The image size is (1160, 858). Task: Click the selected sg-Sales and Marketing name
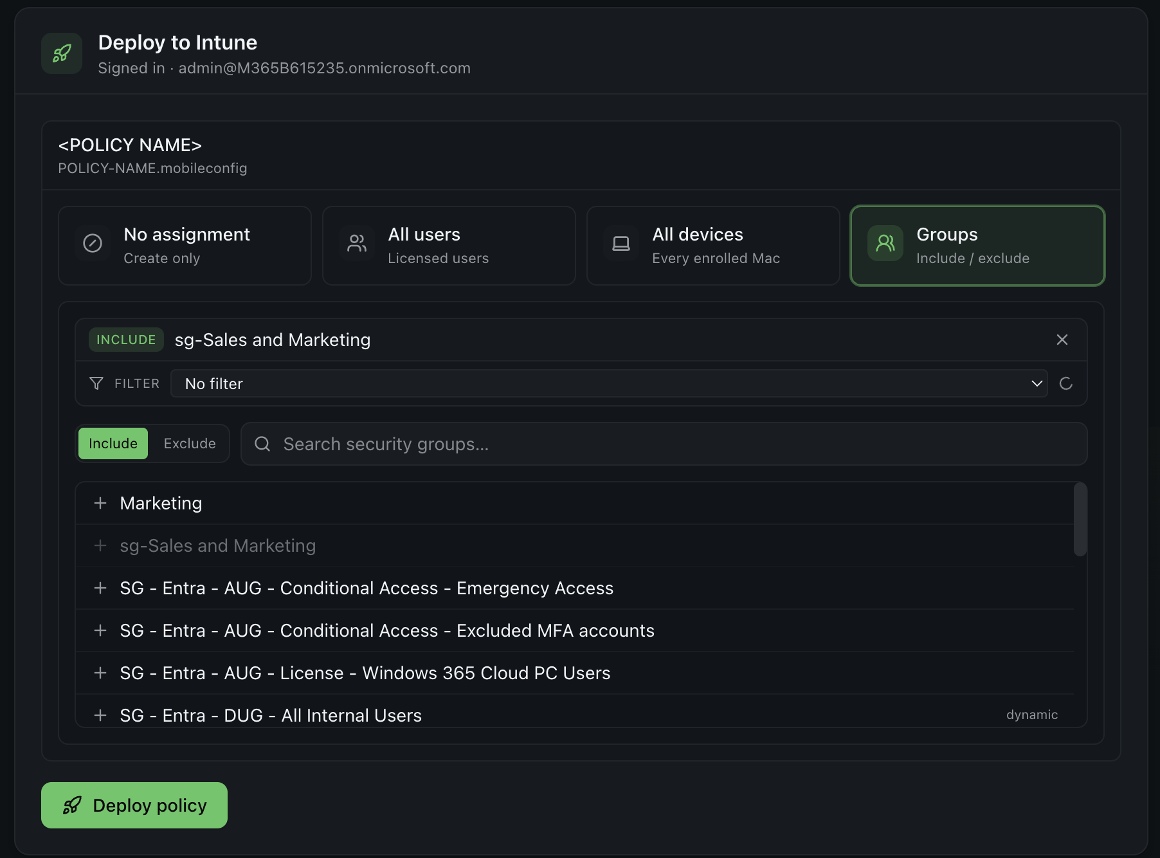273,340
